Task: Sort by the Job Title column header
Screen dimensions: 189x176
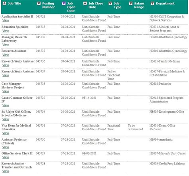Action: tap(14, 4)
